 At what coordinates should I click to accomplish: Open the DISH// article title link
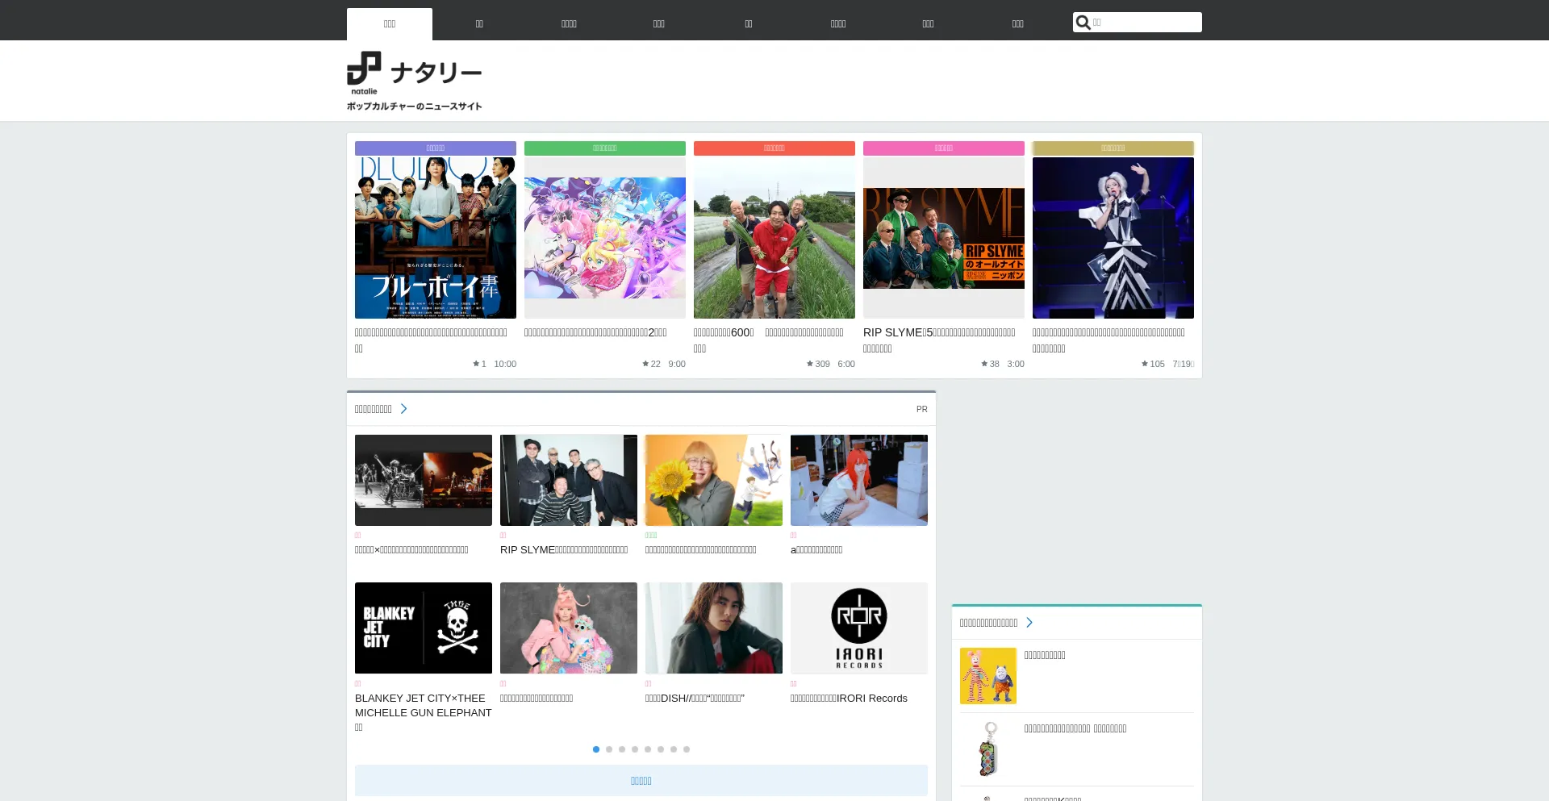pos(694,699)
